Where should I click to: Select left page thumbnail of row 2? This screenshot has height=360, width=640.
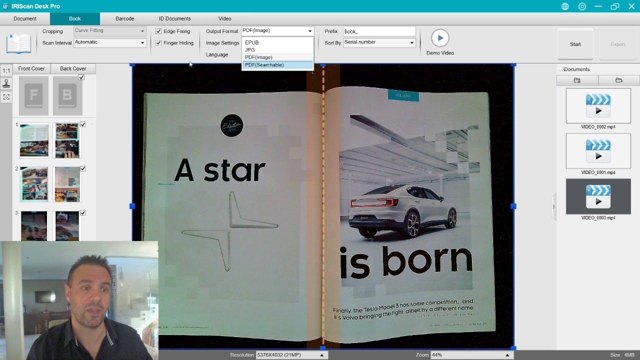coord(34,184)
